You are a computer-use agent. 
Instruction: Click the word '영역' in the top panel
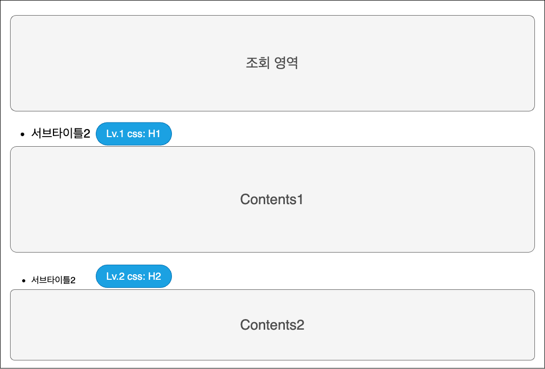[x=286, y=63]
